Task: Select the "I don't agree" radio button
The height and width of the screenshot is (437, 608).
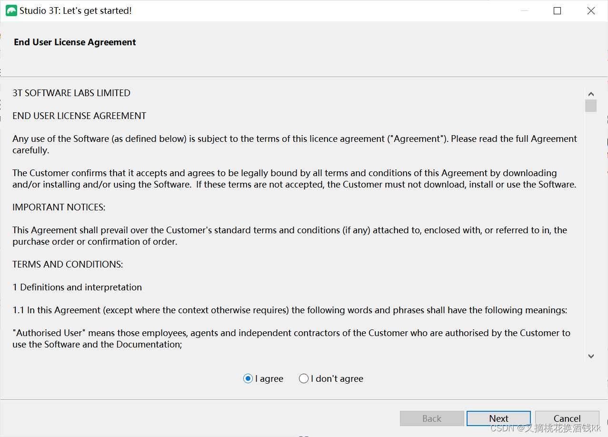Action: coord(304,379)
